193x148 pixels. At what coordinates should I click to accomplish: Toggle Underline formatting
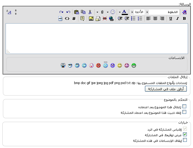[x=171, y=19]
